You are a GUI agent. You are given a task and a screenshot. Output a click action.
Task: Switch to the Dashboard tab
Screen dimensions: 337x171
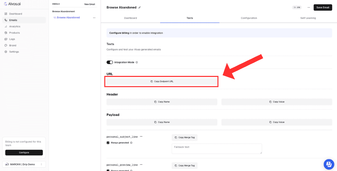130,18
